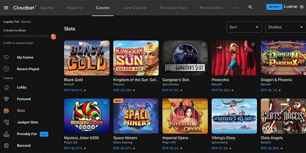
Task: Click the My Casino heart icon
Action: (6, 57)
